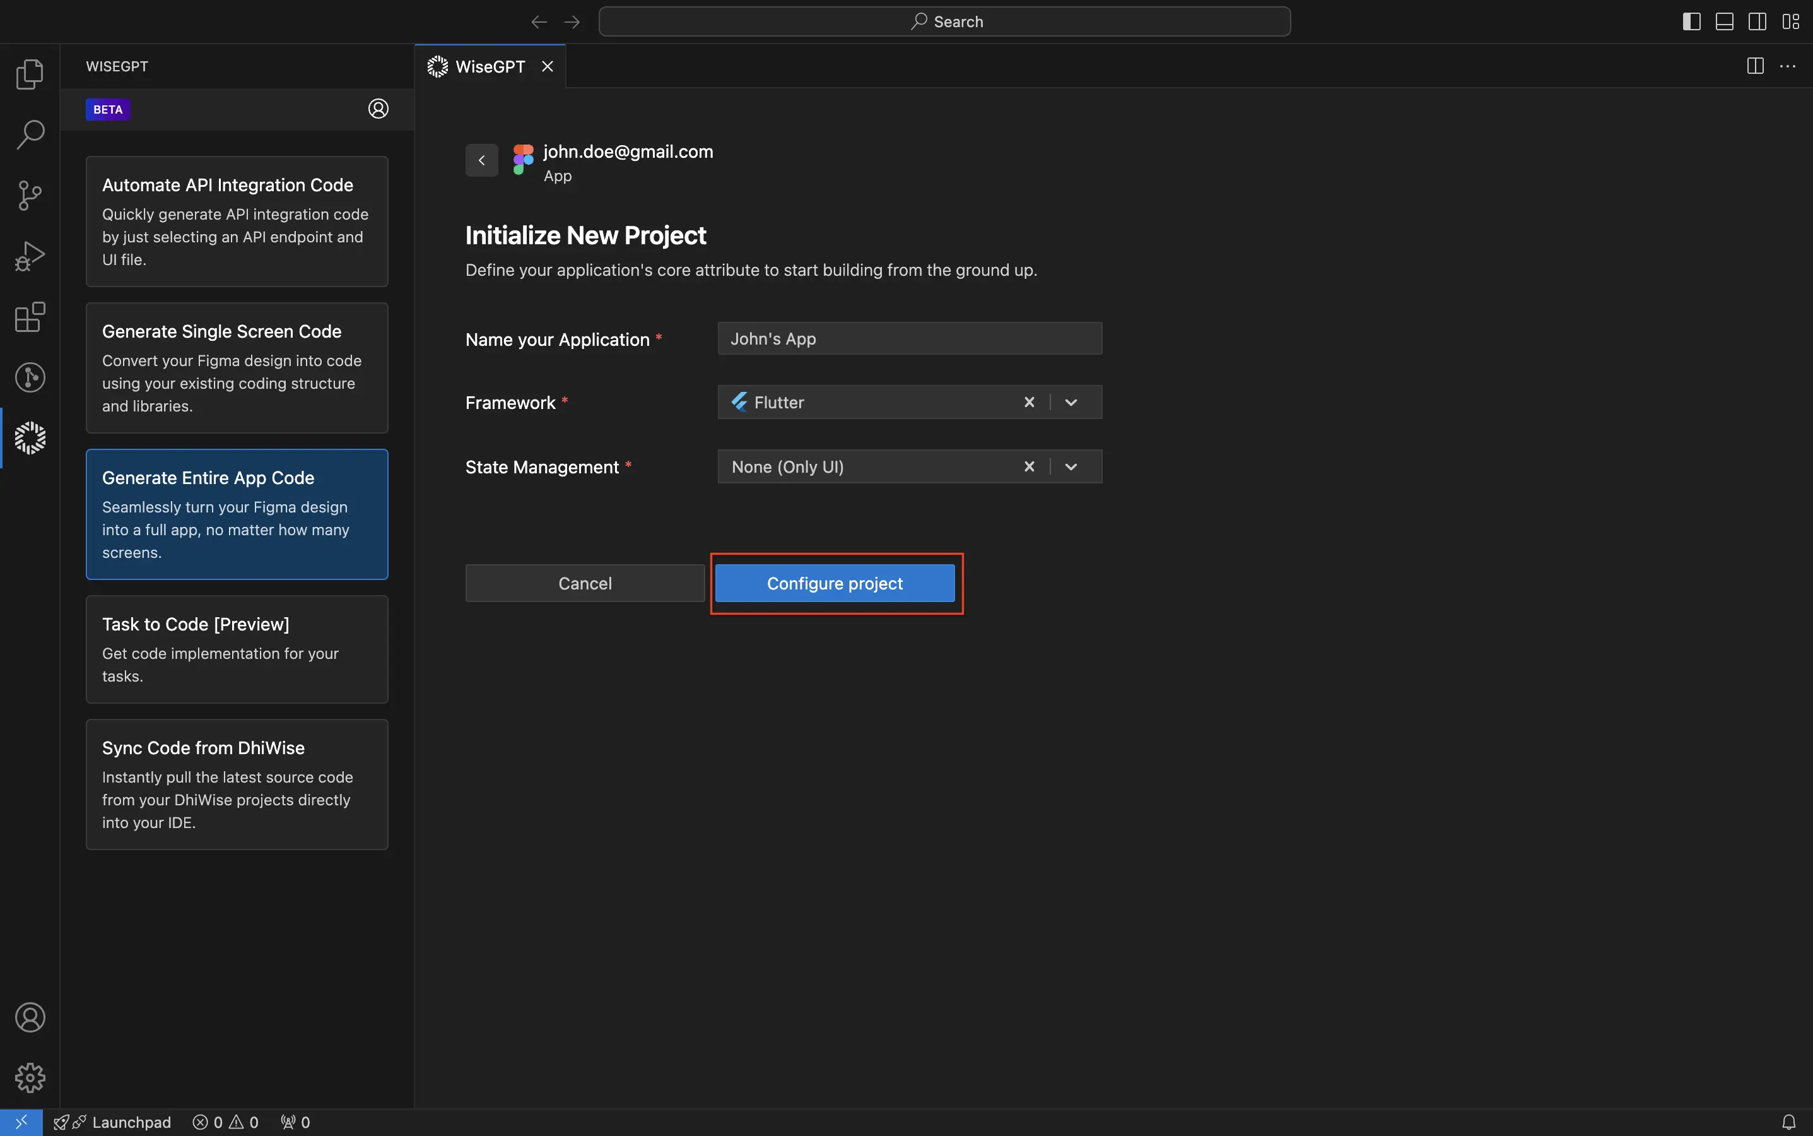Clear the None (Only UI) state management selection

[1029, 467]
